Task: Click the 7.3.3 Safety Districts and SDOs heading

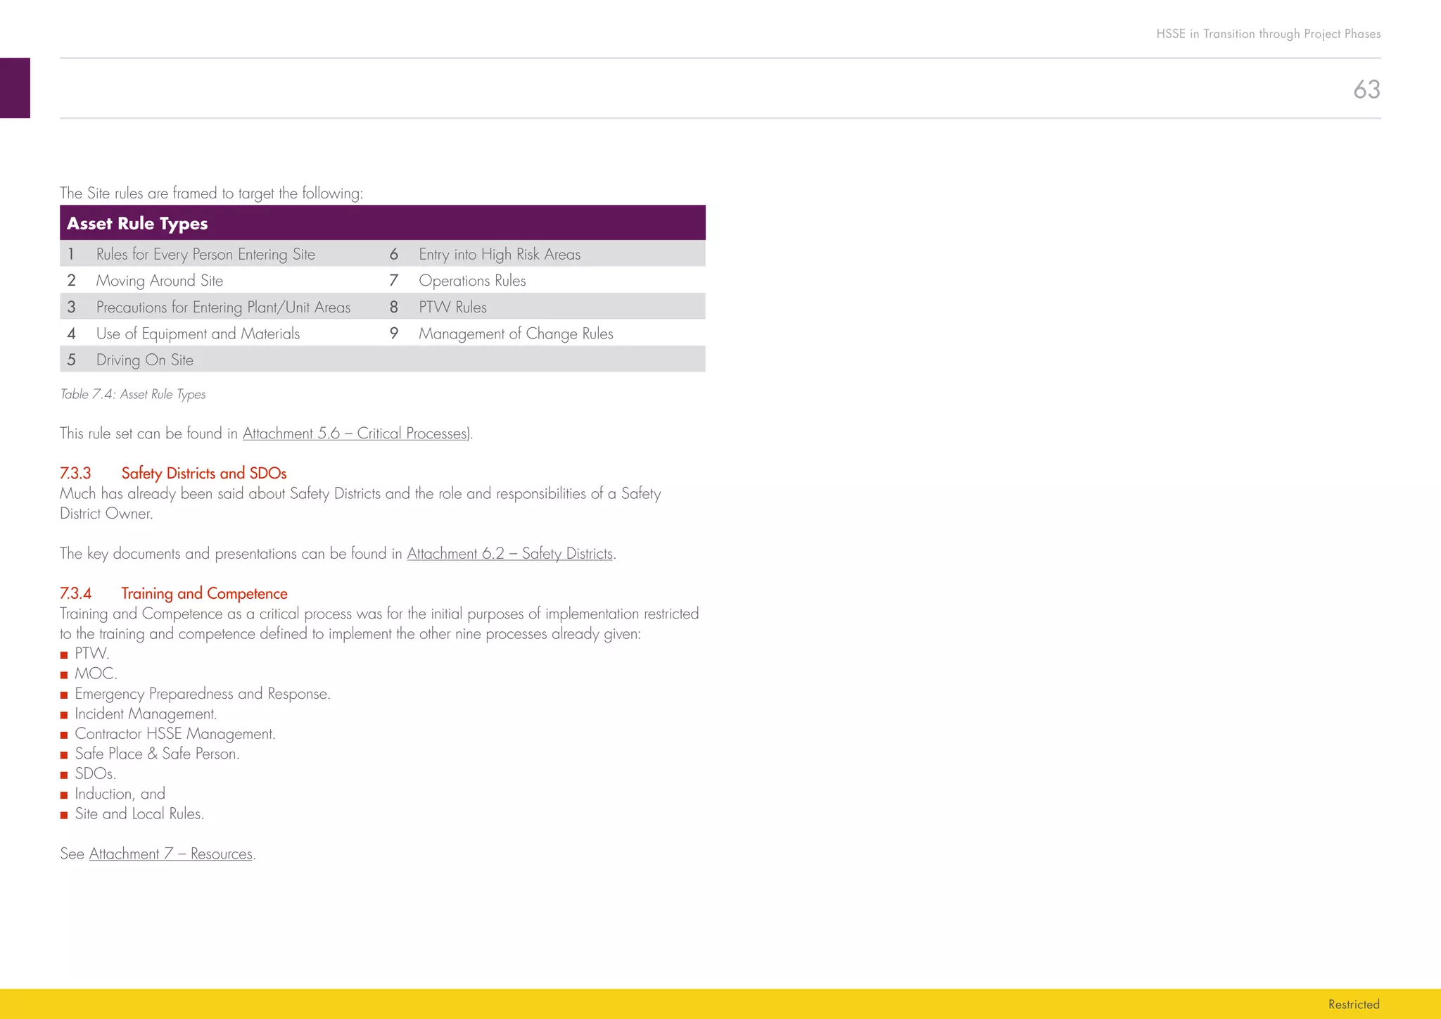Action: (173, 473)
